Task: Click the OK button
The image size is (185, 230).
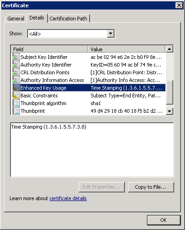Action: (x=164, y=220)
